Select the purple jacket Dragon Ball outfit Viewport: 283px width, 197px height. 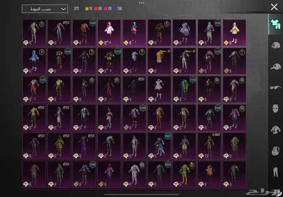(x=184, y=61)
